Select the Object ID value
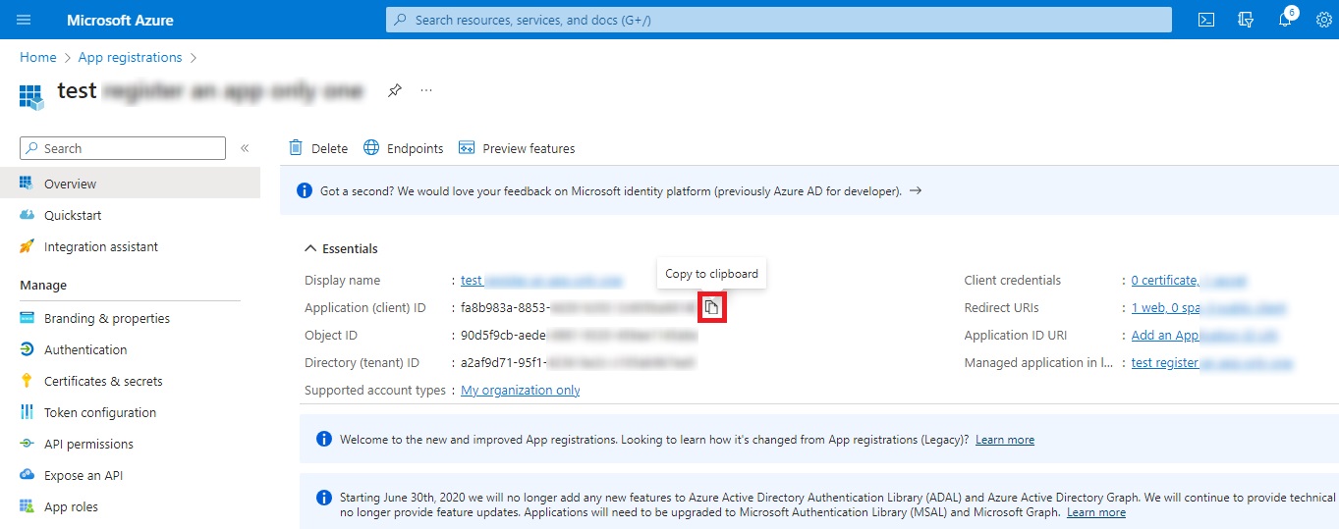This screenshot has width=1339, height=529. click(x=579, y=335)
